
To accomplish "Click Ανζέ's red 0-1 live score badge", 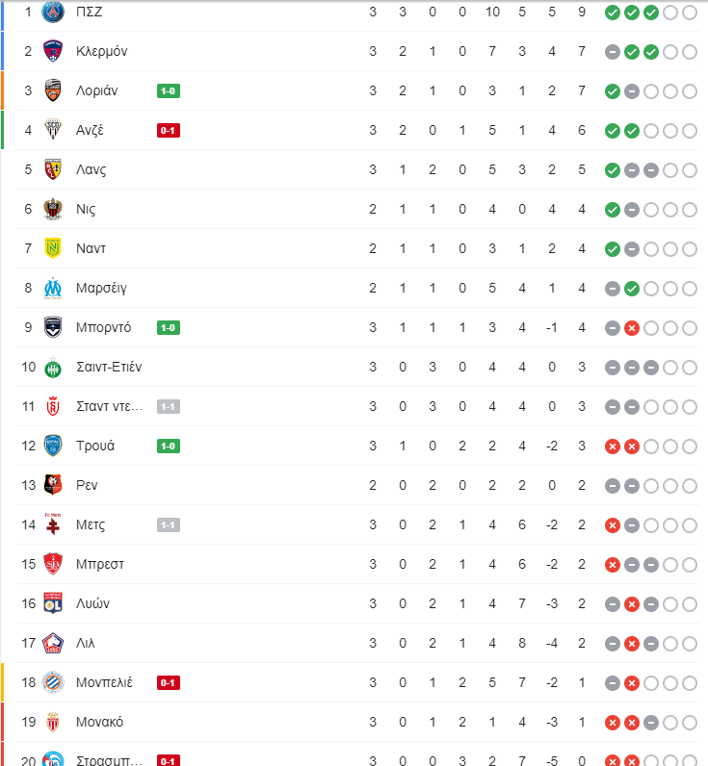I will (169, 131).
